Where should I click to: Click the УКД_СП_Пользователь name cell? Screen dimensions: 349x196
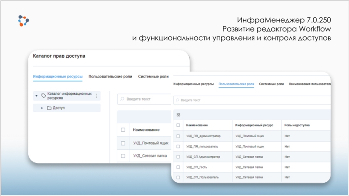202,177
